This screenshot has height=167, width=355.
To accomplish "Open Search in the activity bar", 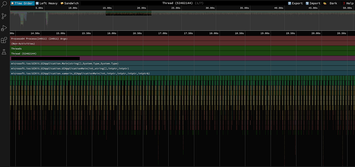I will coord(4,4).
